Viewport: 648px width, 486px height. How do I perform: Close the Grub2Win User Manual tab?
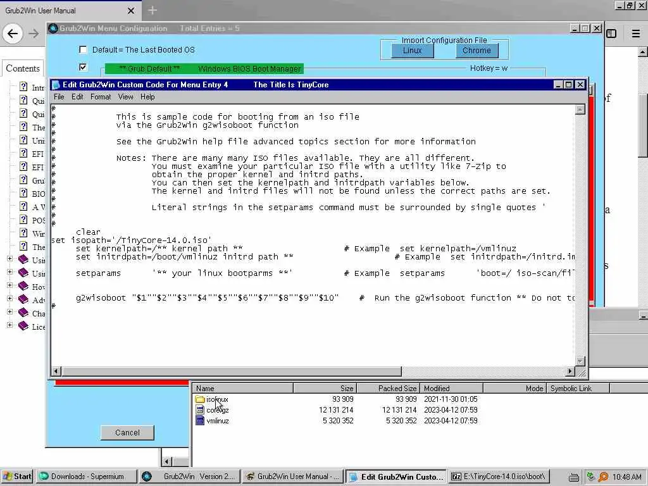point(130,11)
